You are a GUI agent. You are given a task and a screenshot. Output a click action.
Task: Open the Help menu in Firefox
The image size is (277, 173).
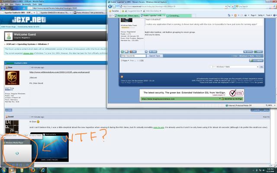40,4
